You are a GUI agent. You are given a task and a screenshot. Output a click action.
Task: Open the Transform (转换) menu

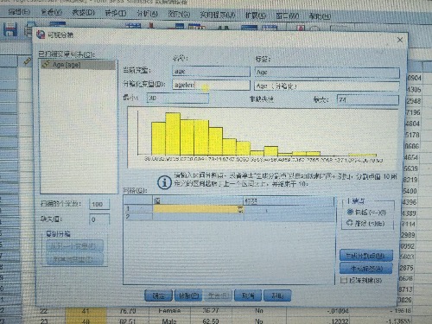pos(115,13)
